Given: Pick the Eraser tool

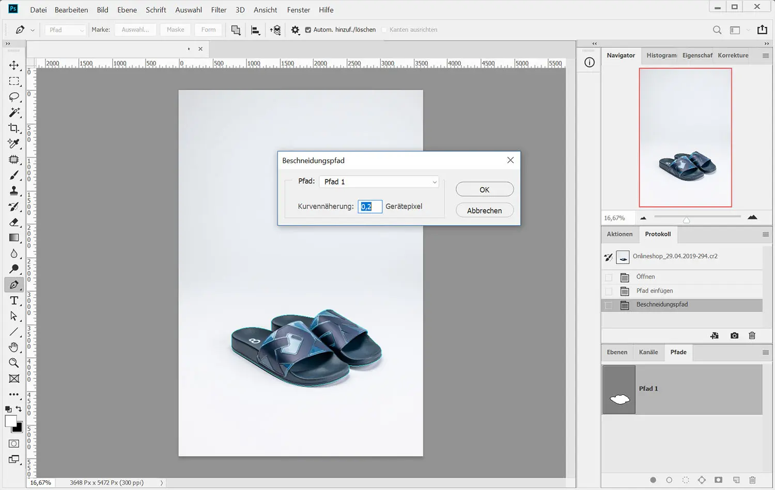Looking at the screenshot, I should [x=14, y=222].
